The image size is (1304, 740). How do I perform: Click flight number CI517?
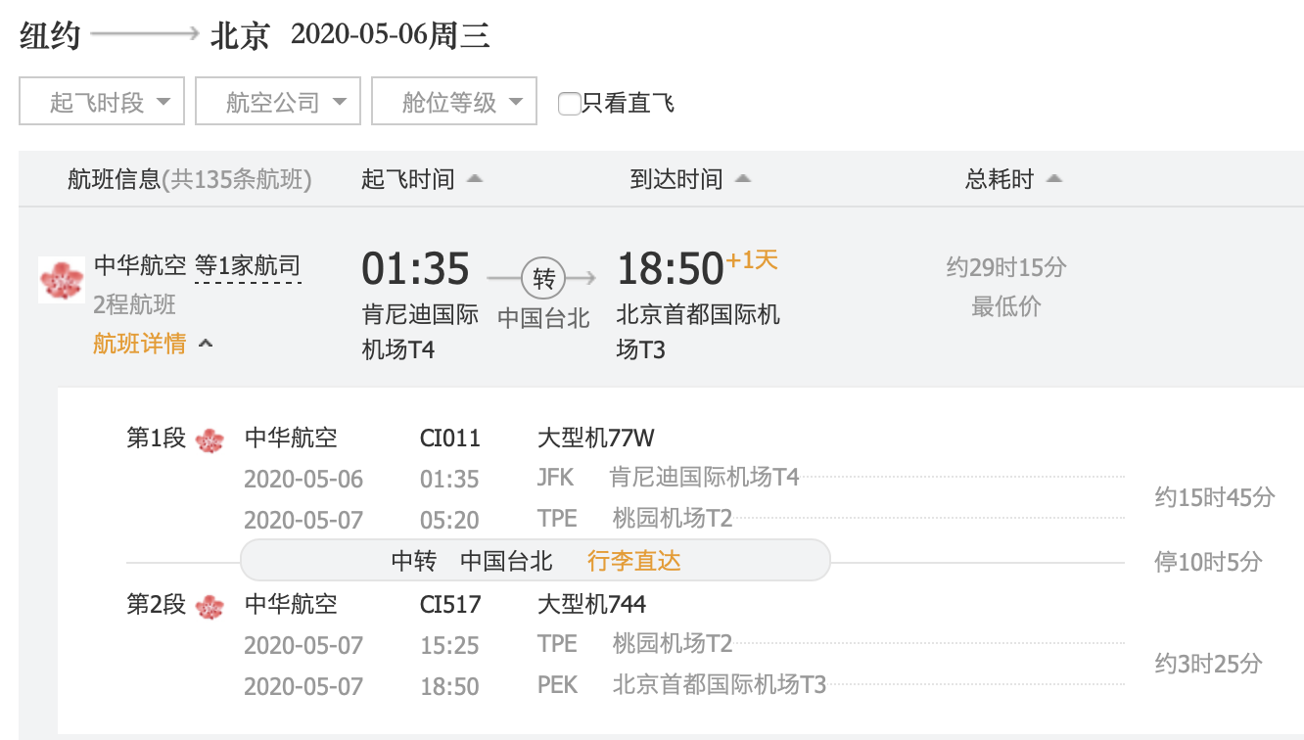(x=450, y=605)
